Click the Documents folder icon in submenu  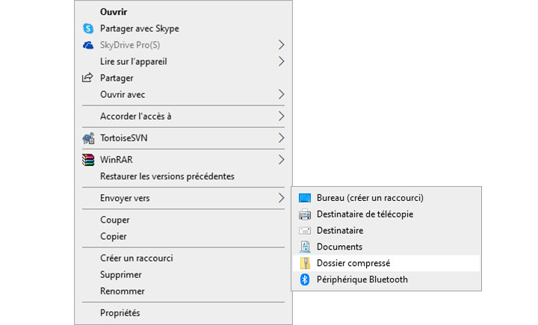click(x=304, y=247)
